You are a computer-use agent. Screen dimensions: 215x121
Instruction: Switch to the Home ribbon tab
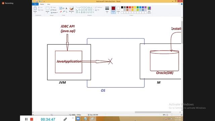42,4
